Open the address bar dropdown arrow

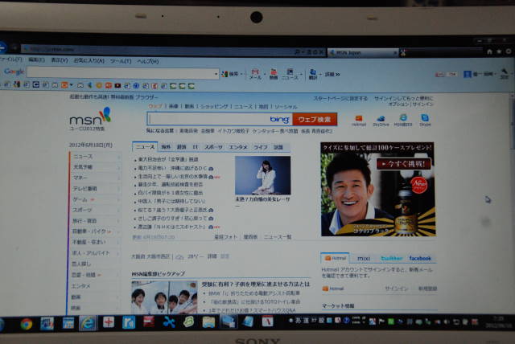point(303,52)
